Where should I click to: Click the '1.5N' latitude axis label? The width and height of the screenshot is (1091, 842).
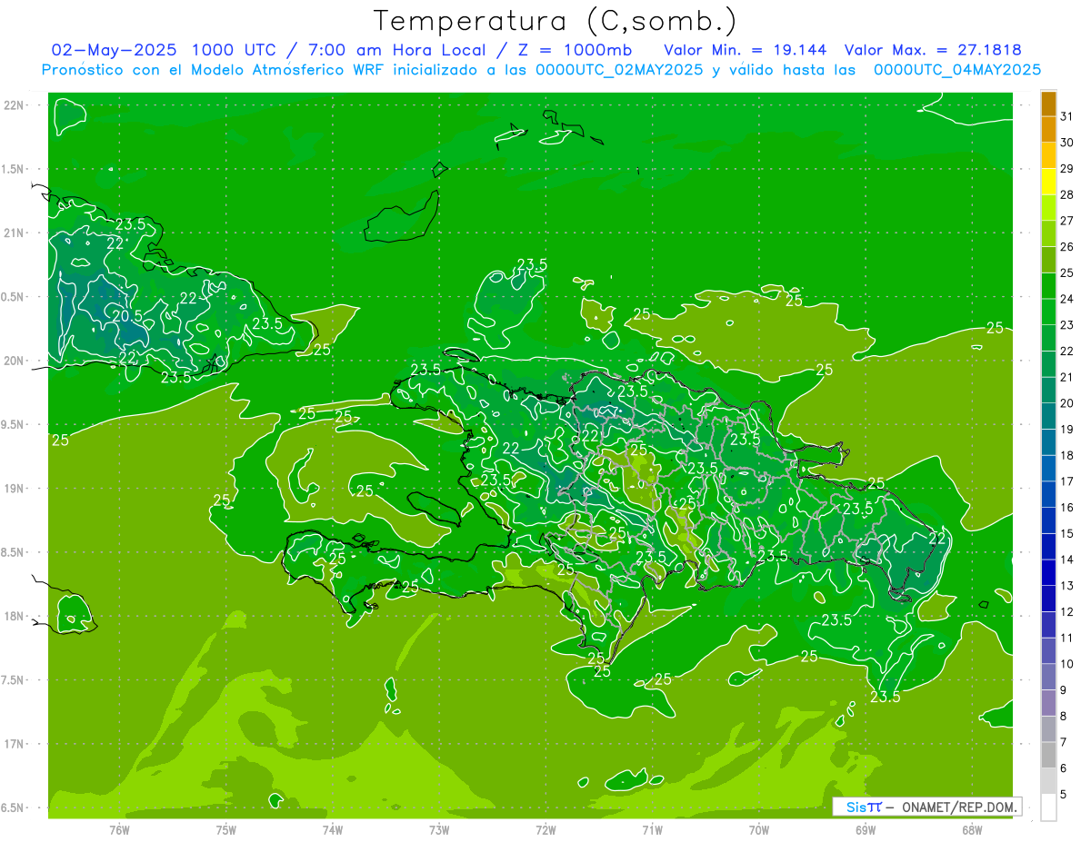(14, 169)
